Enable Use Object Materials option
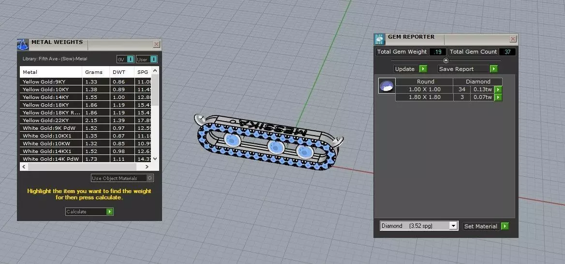Screen dimensions: 565x264 point(122,178)
